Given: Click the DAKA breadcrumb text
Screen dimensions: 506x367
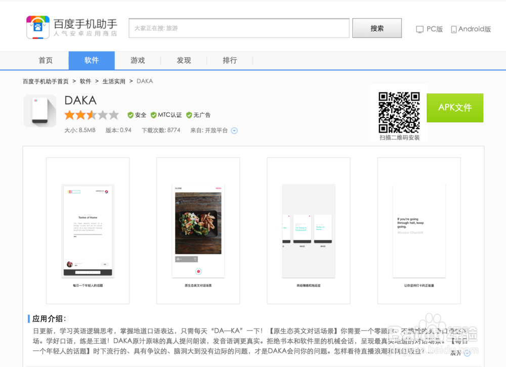Looking at the screenshot, I should [145, 81].
